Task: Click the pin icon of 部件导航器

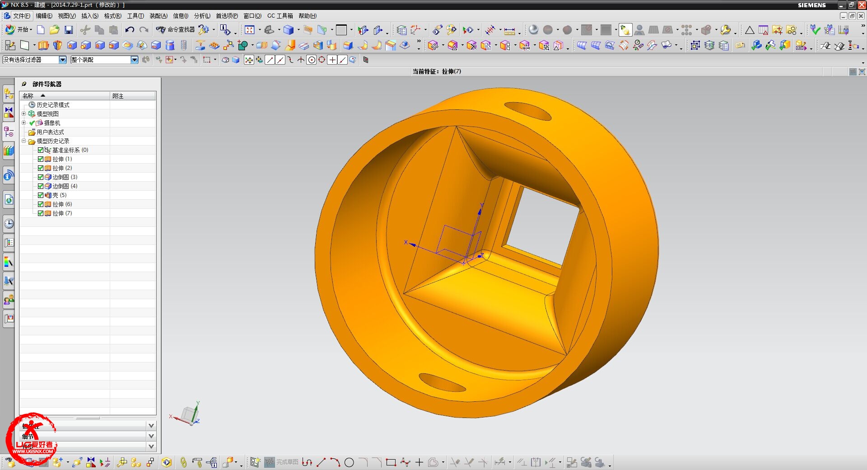Action: [24, 84]
